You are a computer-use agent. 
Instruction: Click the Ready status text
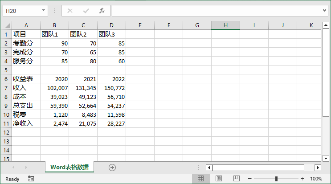(12, 179)
